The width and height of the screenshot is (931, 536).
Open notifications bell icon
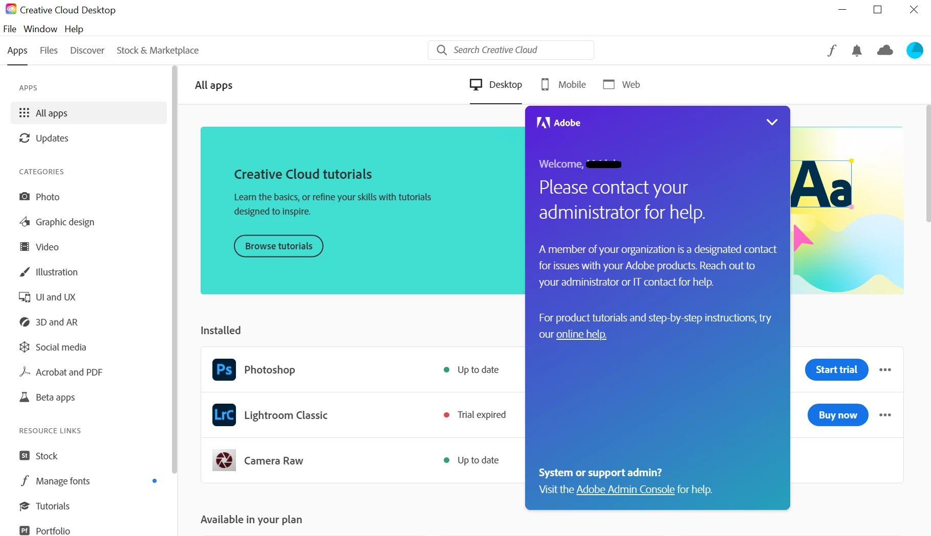pos(857,50)
